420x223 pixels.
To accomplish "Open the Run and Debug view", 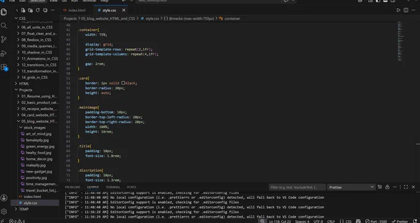I will point(4,53).
